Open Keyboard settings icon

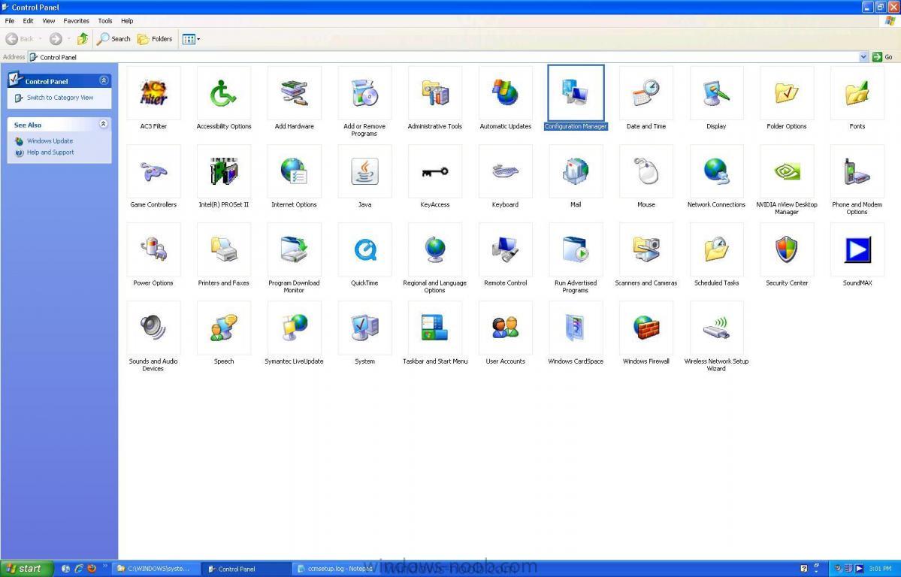[506, 171]
